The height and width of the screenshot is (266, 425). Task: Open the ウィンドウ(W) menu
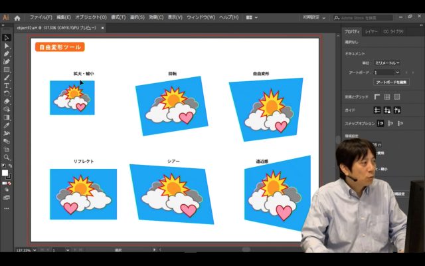(201, 17)
